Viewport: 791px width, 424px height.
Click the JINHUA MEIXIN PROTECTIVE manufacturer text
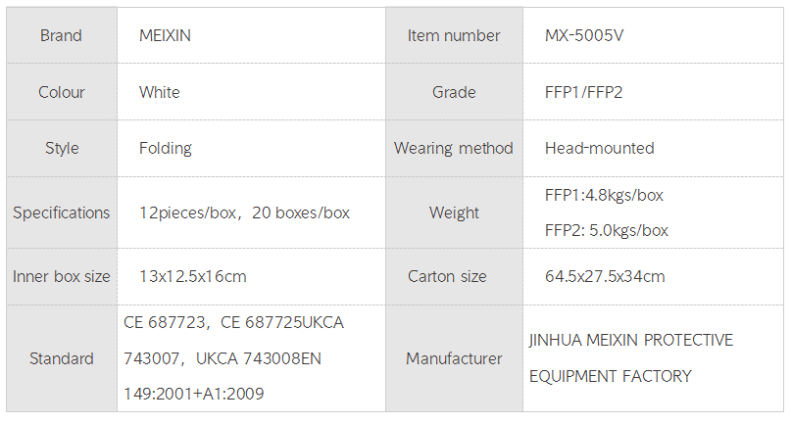pos(631,341)
